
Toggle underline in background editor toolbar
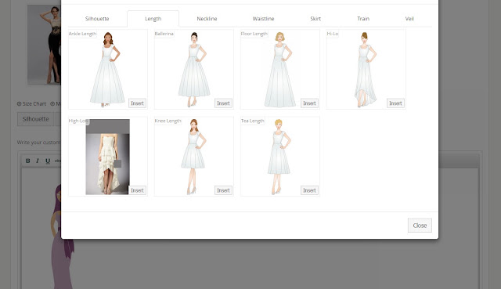tap(48, 161)
